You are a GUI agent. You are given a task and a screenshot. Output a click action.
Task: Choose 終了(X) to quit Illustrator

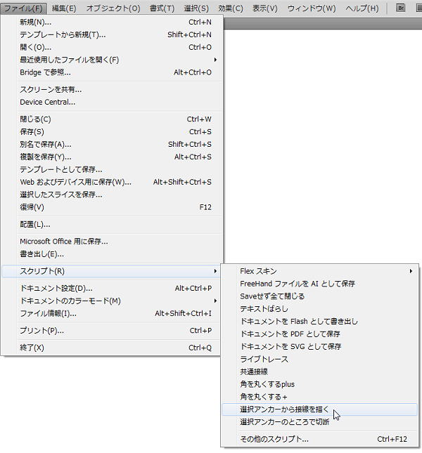[x=32, y=347]
